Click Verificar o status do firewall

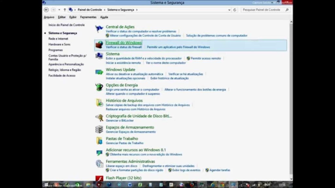(x=124, y=47)
